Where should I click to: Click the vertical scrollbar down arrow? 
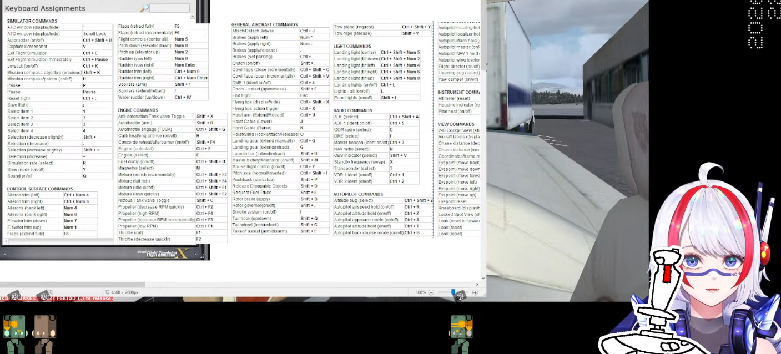[483, 278]
